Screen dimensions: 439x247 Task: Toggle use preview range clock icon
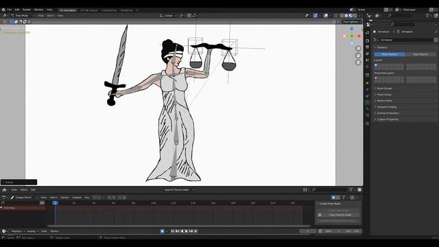320,231
